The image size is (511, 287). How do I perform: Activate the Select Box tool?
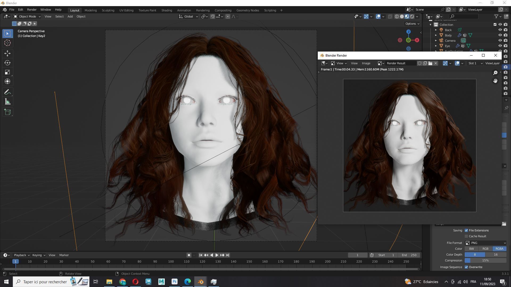click(7, 33)
